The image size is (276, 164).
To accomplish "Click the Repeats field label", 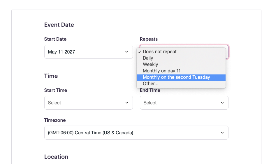I will click(149, 39).
